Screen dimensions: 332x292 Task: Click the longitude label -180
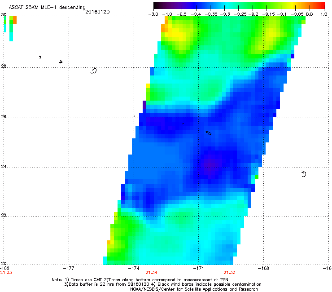[x=4, y=268]
